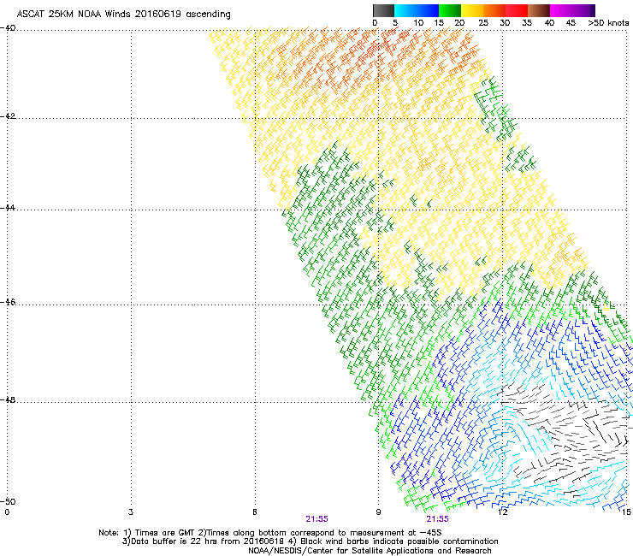
Task: Click the yellow 20-25 knots legend swatch
Action: click(472, 10)
